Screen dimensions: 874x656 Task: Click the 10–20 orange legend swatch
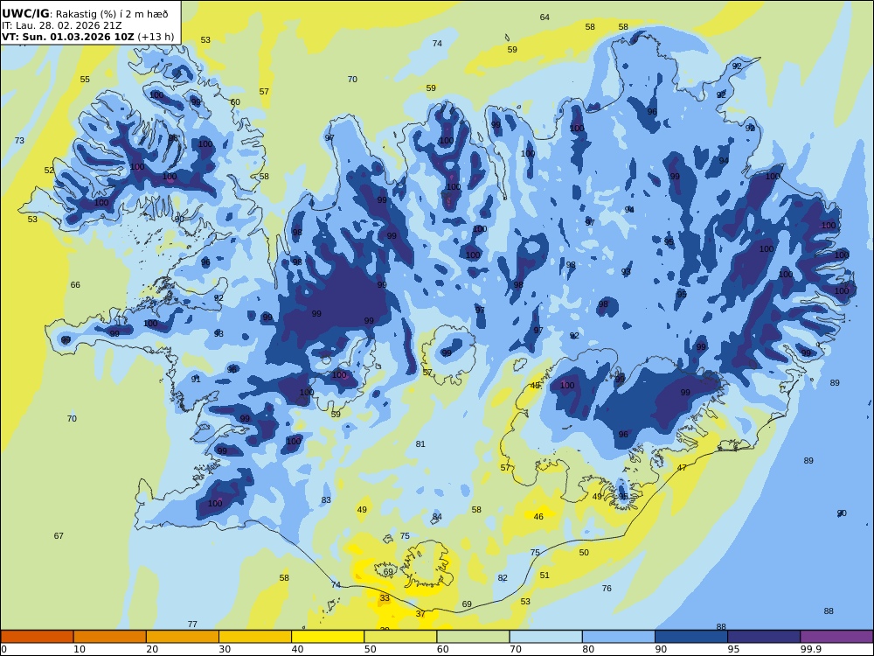[110, 637]
